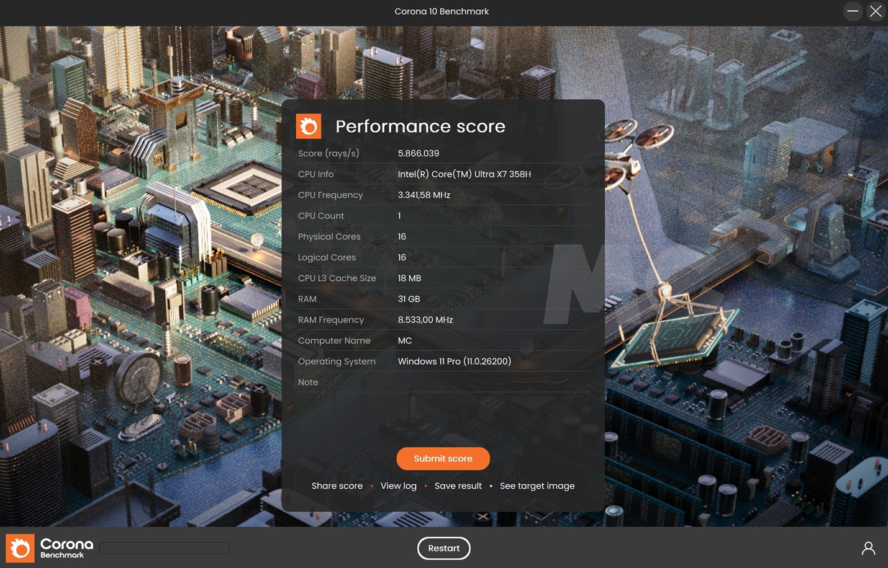
Task: Click the Operating System value Windows 11 Pro
Action: [x=455, y=362]
